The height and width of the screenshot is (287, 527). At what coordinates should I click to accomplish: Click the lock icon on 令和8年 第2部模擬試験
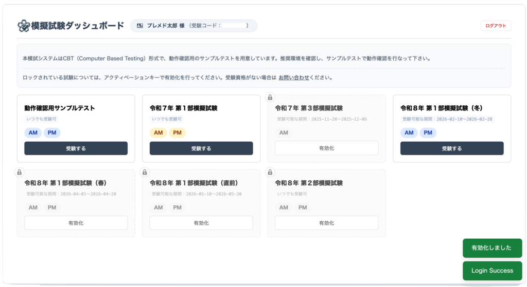[270, 172]
